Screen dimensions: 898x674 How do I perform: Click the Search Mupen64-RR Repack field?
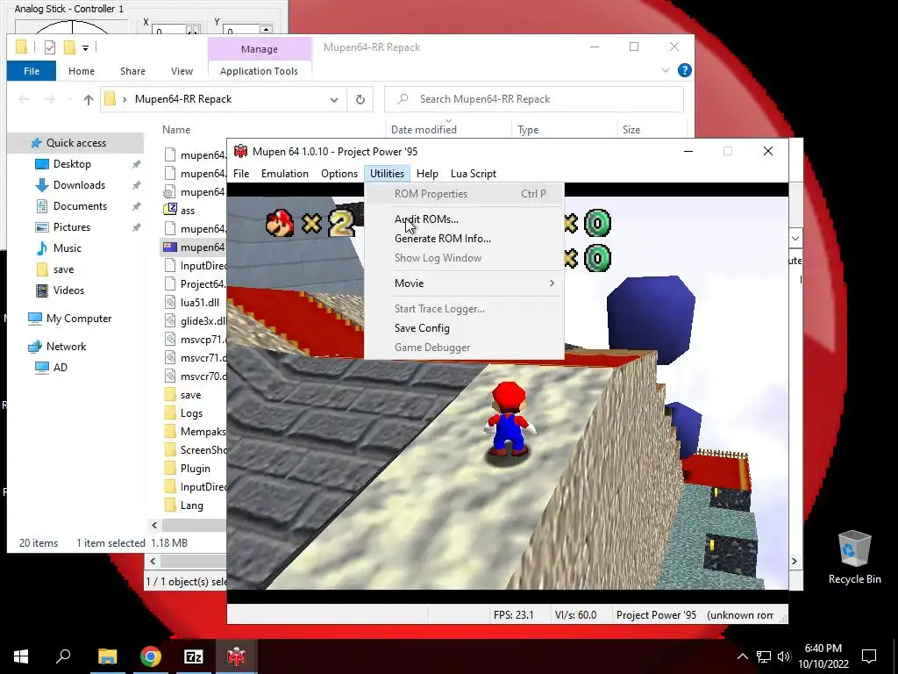pyautogui.click(x=534, y=99)
